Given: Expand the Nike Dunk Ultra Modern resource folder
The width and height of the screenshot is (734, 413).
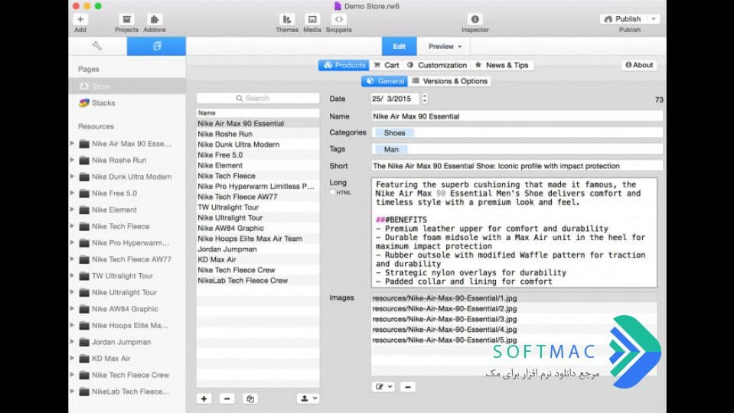Looking at the screenshot, I should pyautogui.click(x=72, y=177).
